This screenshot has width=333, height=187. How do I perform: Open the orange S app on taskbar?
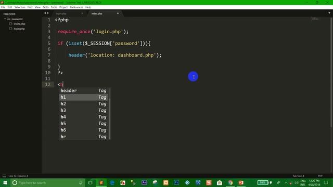[209, 183]
